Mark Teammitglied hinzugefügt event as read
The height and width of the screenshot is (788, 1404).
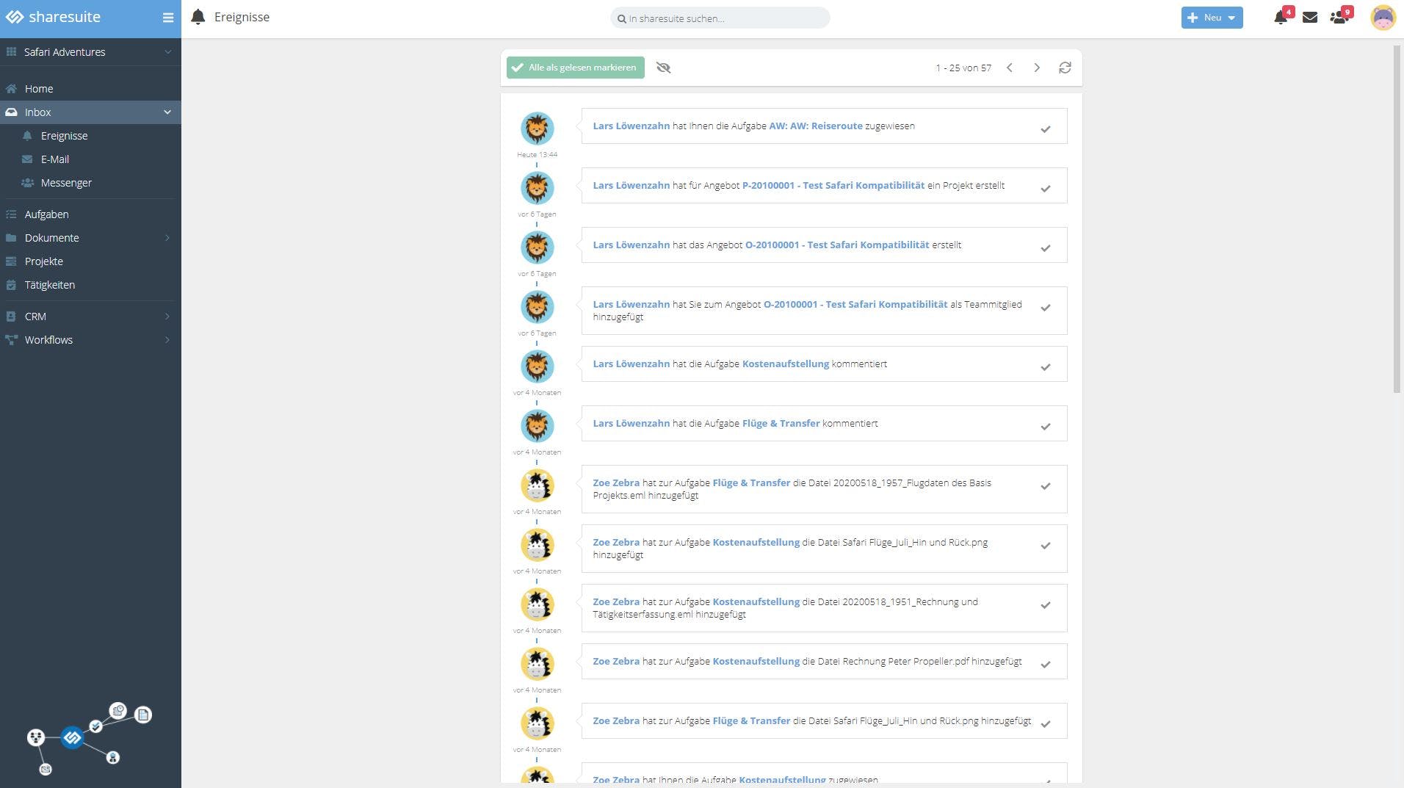[x=1045, y=308]
